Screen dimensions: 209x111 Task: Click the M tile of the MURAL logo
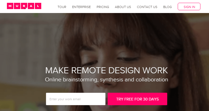[10, 6]
